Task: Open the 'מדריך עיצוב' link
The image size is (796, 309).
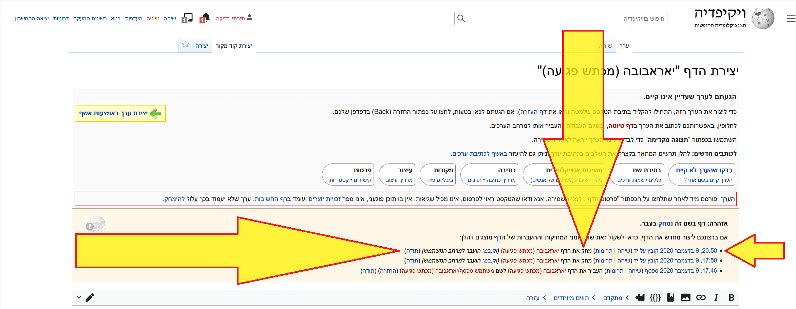Action: coord(399,180)
